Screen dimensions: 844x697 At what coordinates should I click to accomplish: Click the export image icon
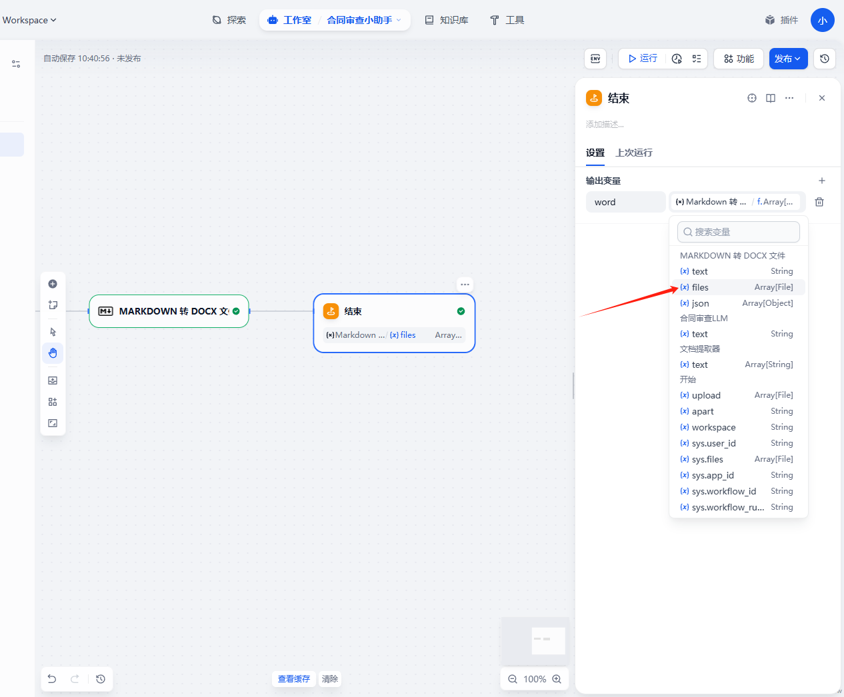(53, 380)
